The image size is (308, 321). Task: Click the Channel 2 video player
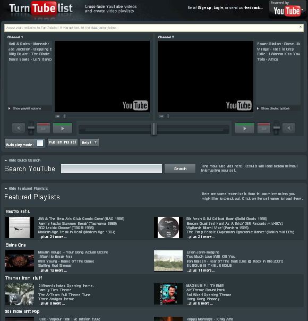pos(206,77)
